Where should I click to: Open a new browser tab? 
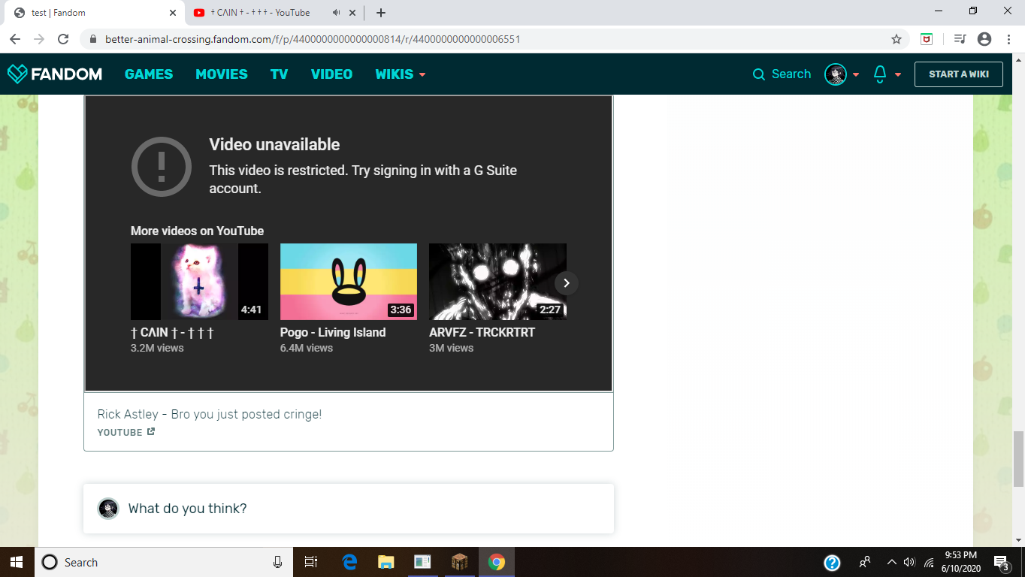381,13
